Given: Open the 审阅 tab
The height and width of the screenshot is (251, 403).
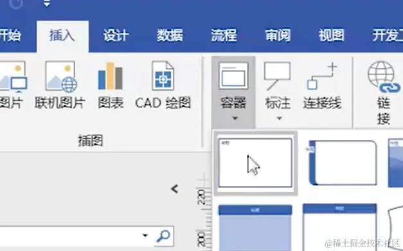Looking at the screenshot, I should pos(278,35).
